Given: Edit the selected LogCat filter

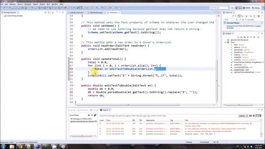Looking at the screenshot, I should pyautogui.click(x=95, y=115).
